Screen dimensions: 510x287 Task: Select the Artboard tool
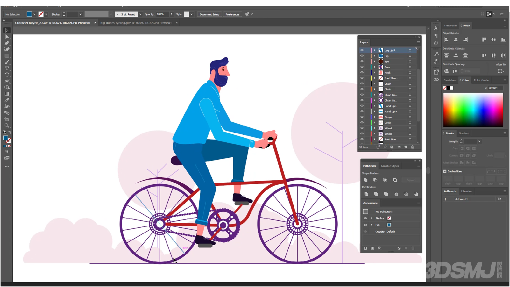(7, 119)
